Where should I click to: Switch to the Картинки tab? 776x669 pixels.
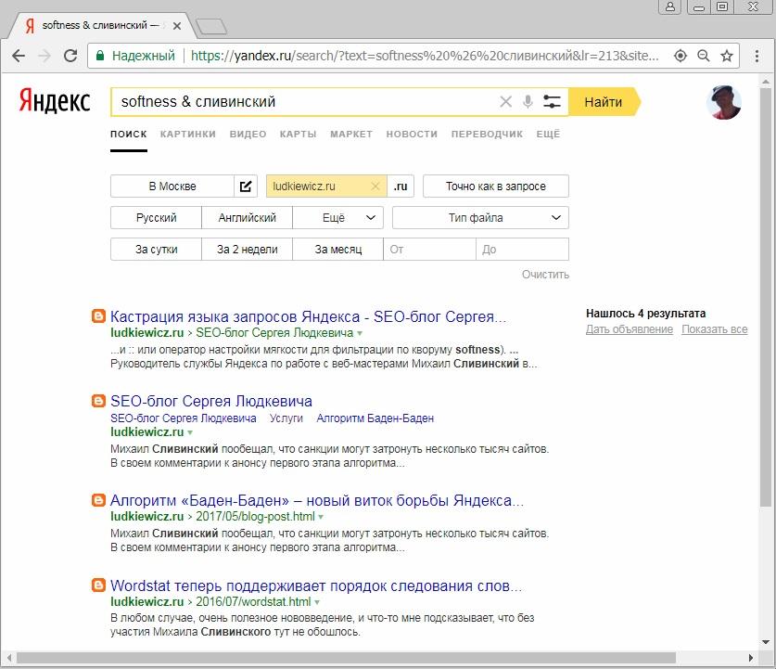coord(188,135)
